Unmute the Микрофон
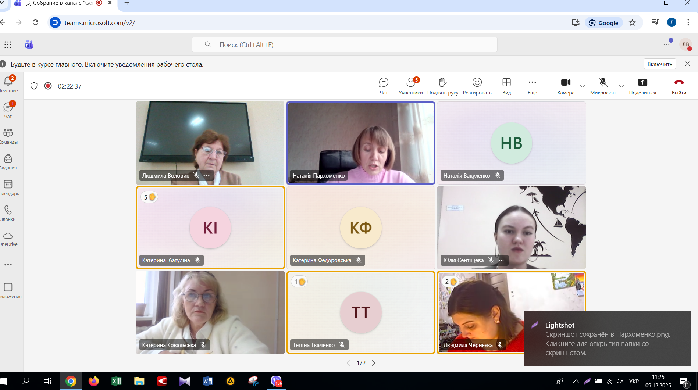 [x=602, y=86]
